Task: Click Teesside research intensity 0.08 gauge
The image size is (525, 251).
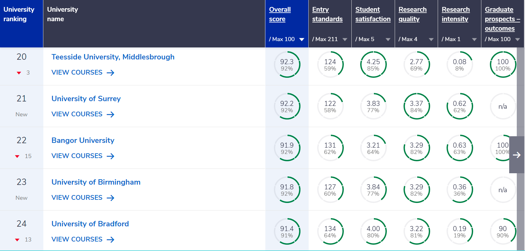Action: pyautogui.click(x=460, y=64)
